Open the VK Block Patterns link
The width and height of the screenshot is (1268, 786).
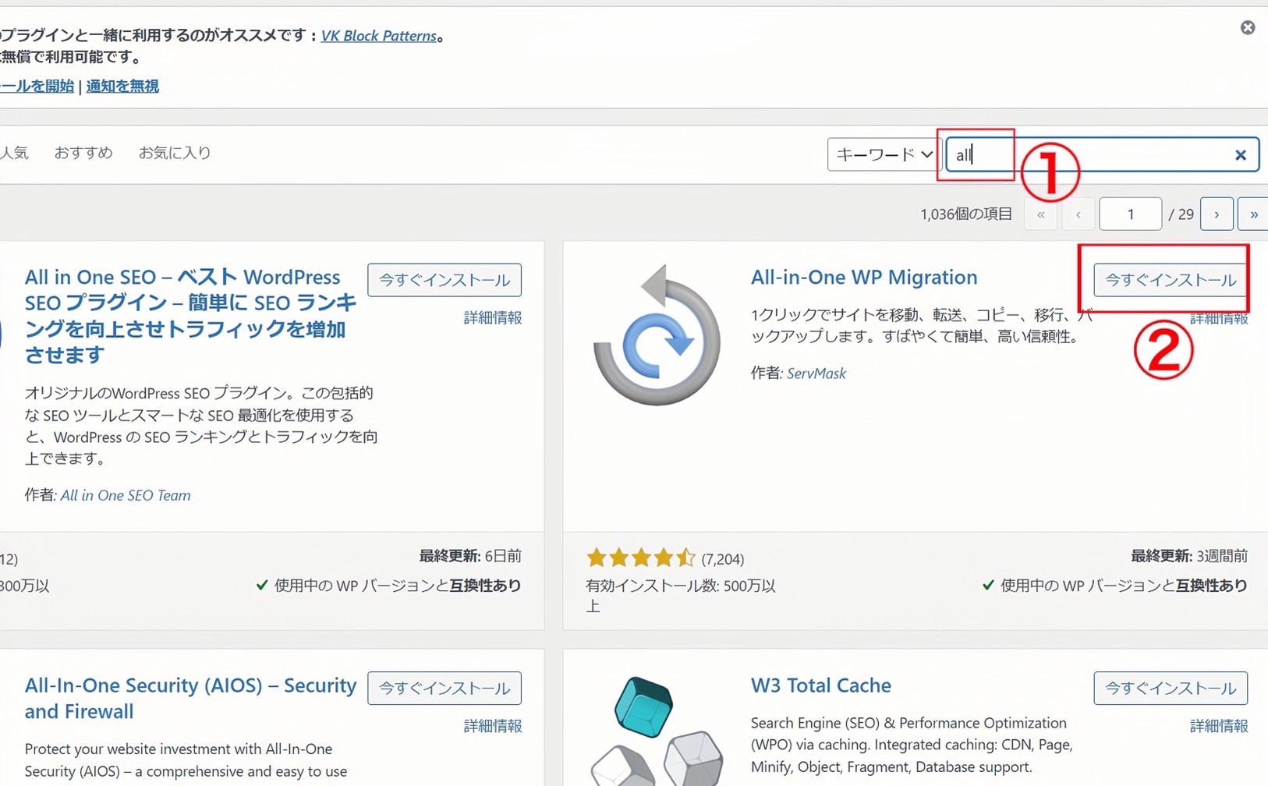[378, 36]
